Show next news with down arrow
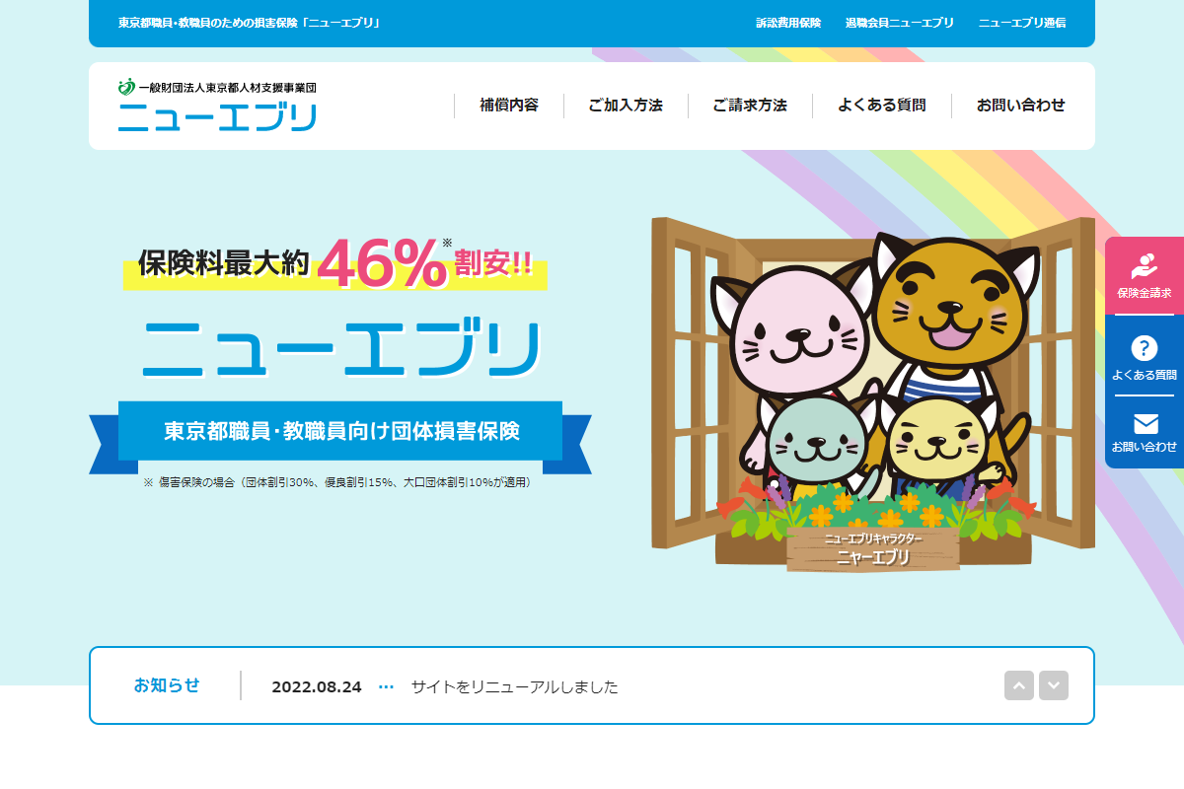The height and width of the screenshot is (789, 1184). click(x=1054, y=685)
